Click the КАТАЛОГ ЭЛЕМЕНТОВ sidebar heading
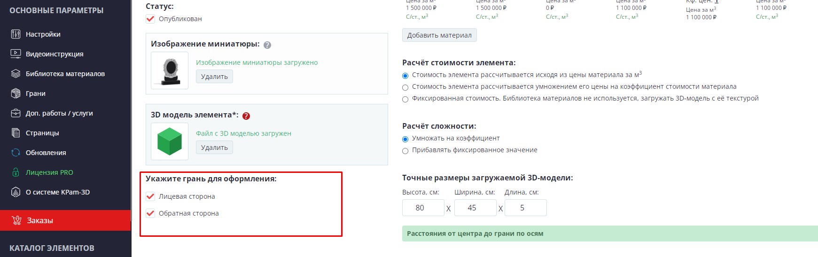818x257 pixels. (52, 248)
